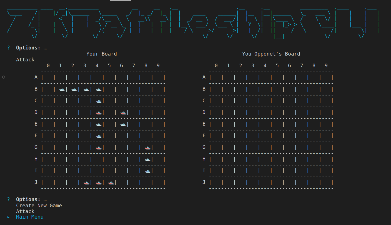
Task: Click column number 9 on Your Board
Action: [x=158, y=66]
